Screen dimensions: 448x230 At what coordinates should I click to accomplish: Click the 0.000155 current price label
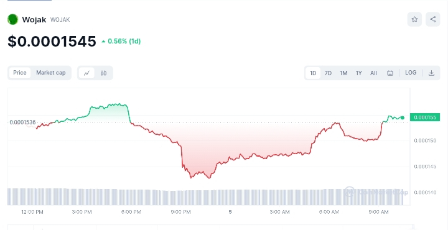[425, 117]
